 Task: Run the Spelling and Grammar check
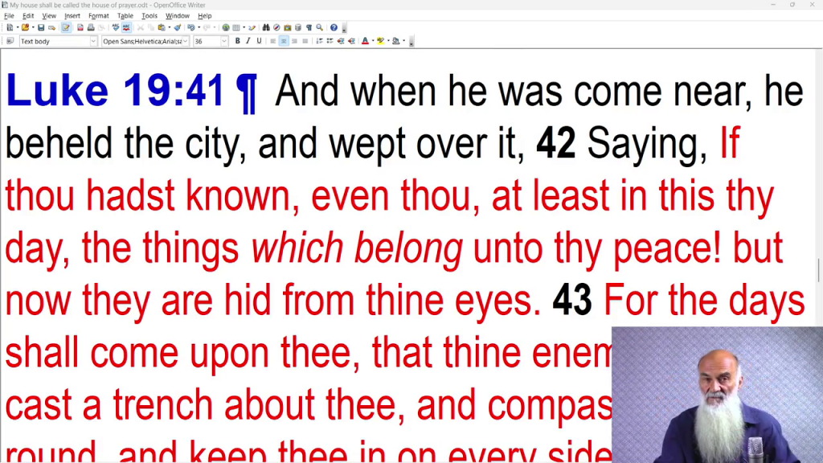pos(116,27)
